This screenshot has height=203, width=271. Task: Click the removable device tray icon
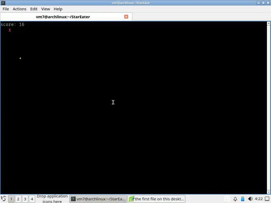point(243,199)
